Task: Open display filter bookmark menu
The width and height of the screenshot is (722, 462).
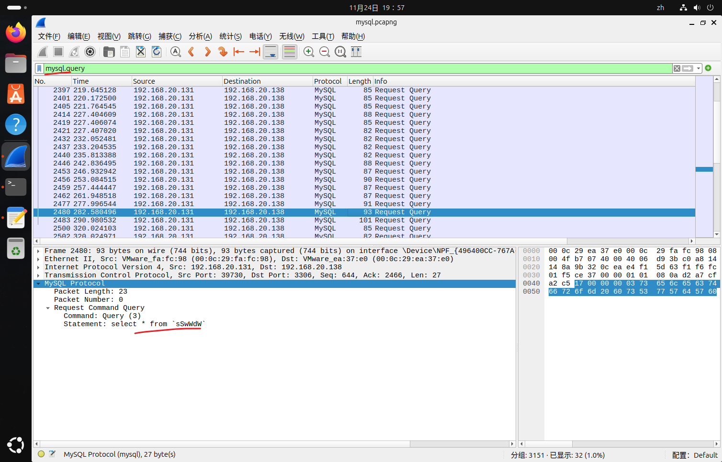Action: coord(39,68)
